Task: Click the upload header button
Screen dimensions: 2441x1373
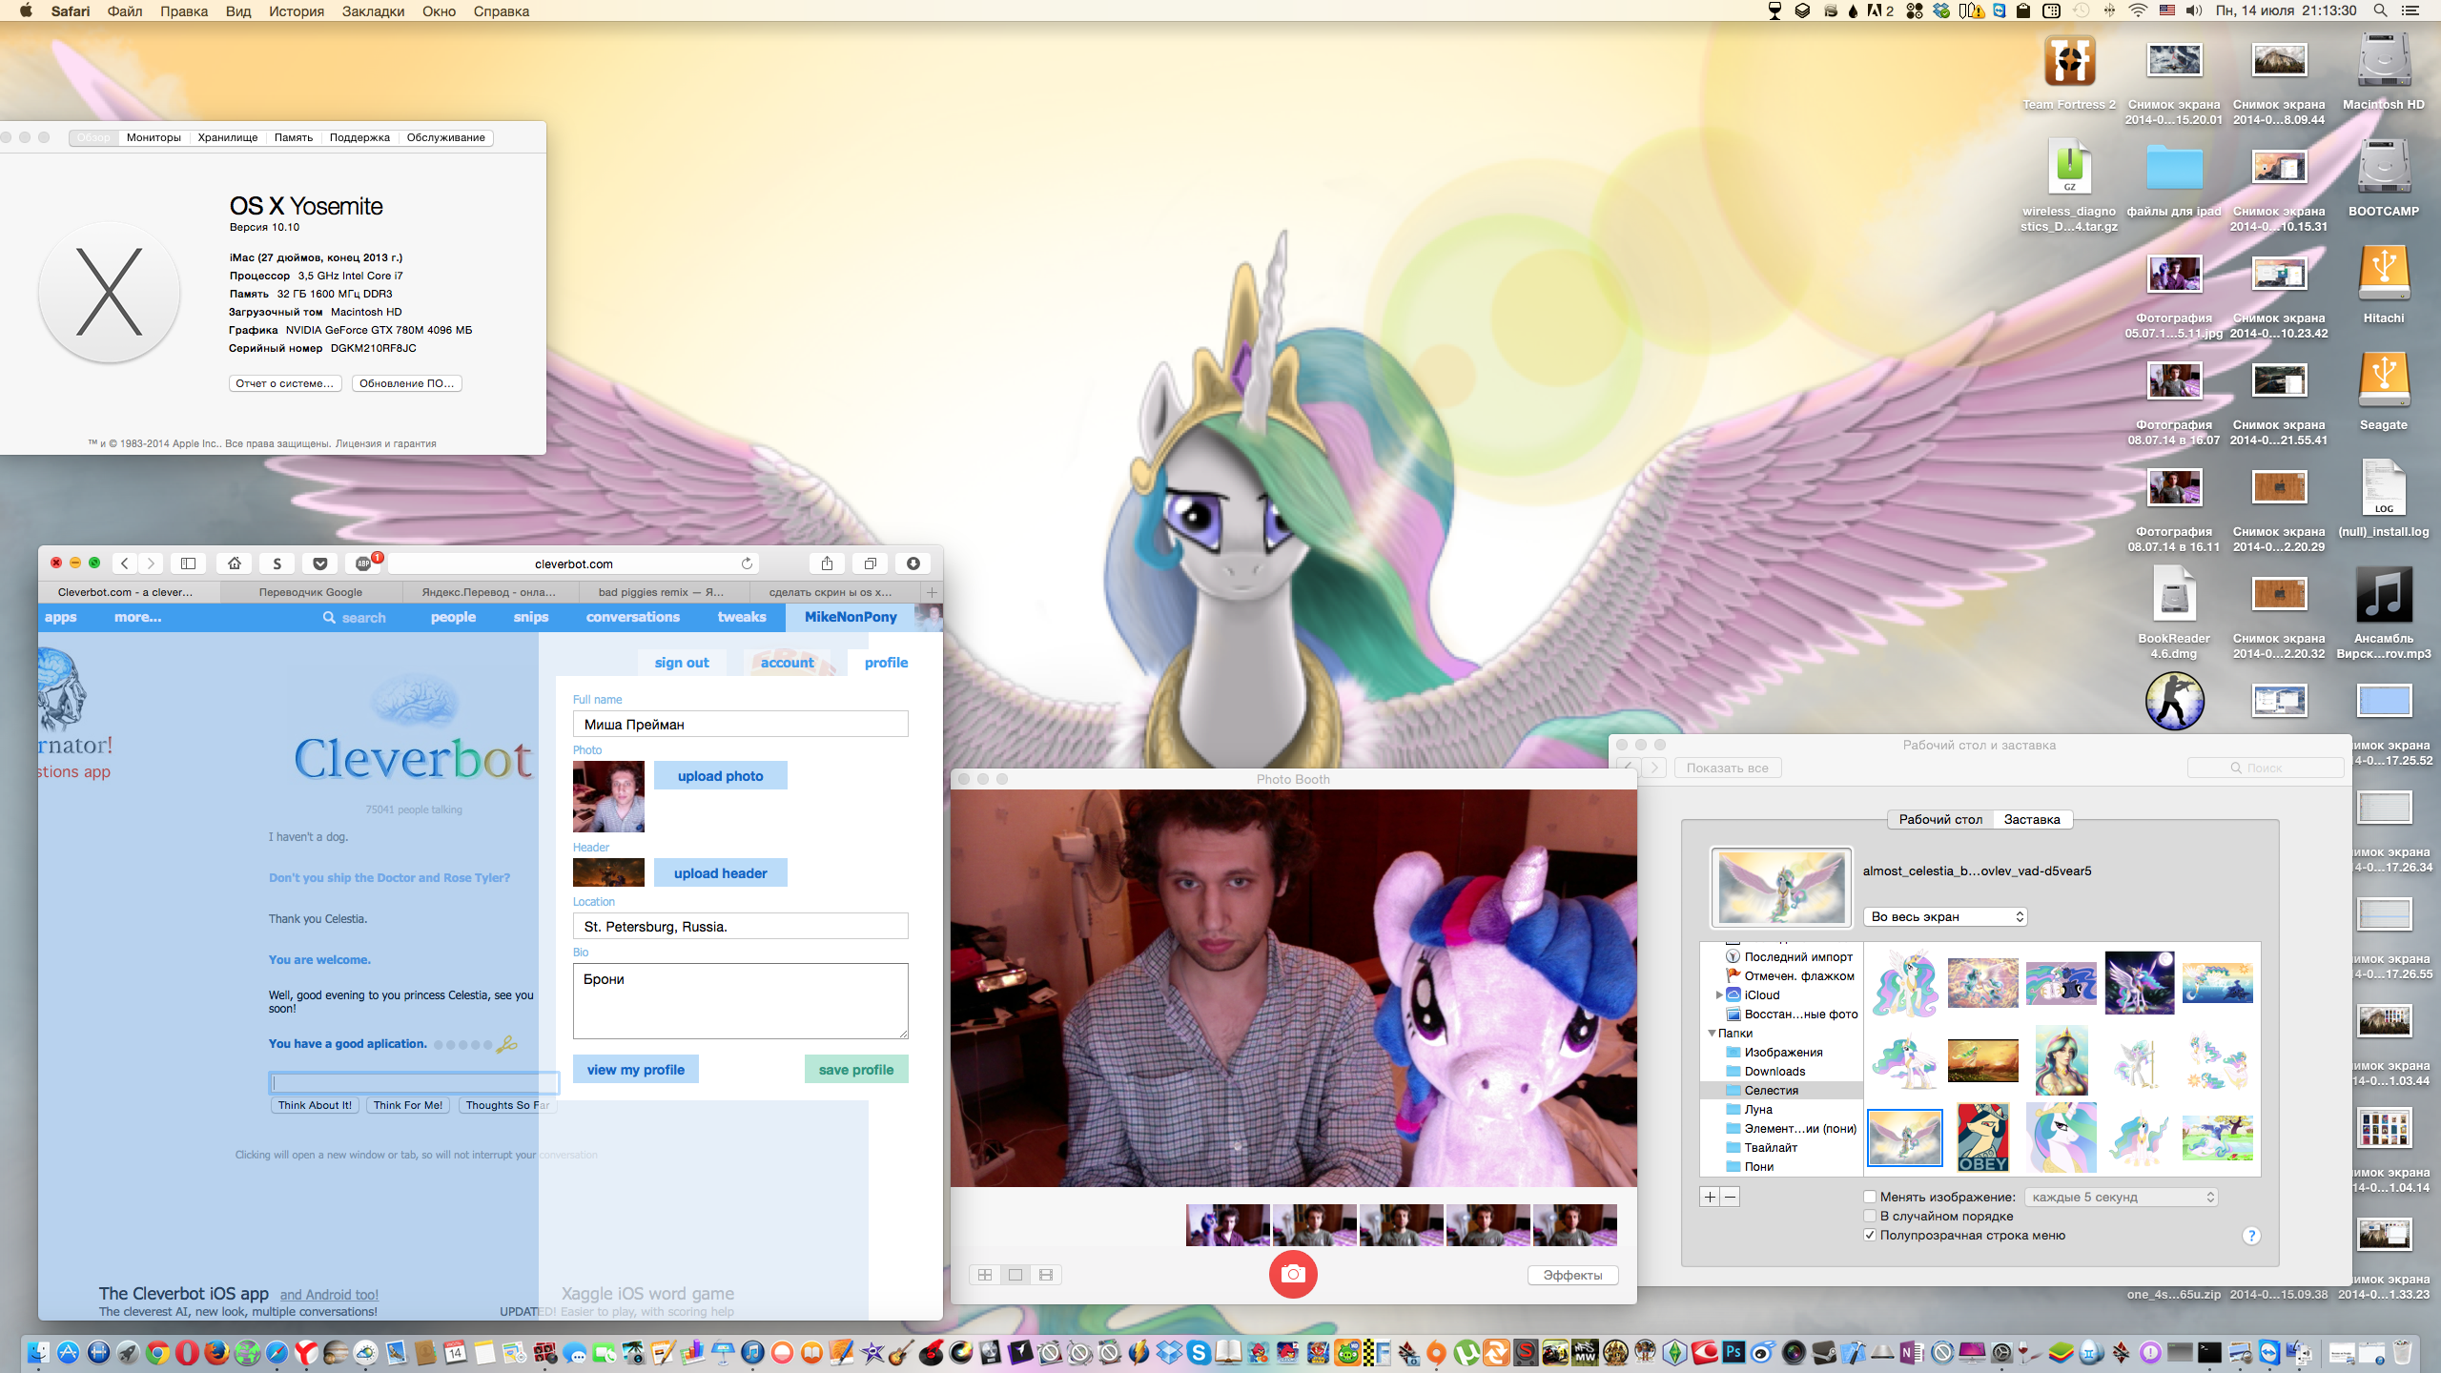Action: click(721, 872)
